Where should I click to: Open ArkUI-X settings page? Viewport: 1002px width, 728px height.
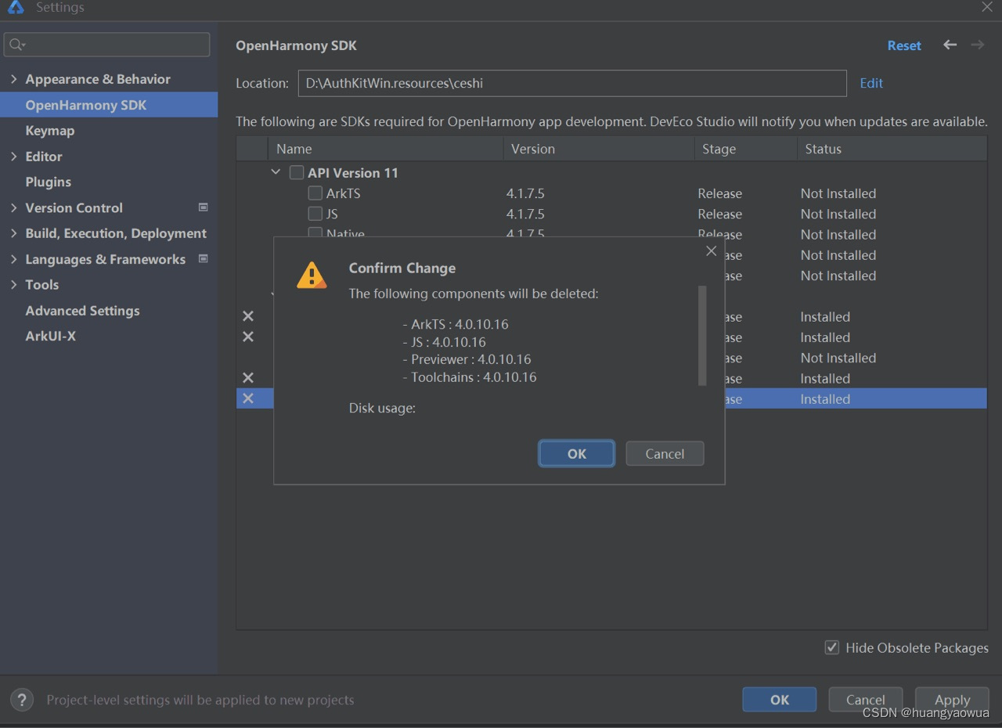tap(51, 336)
